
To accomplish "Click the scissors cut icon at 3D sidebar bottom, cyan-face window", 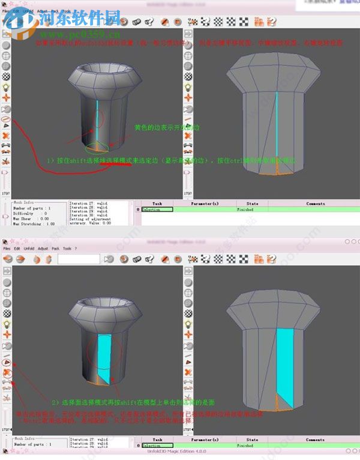I will 7,398.
